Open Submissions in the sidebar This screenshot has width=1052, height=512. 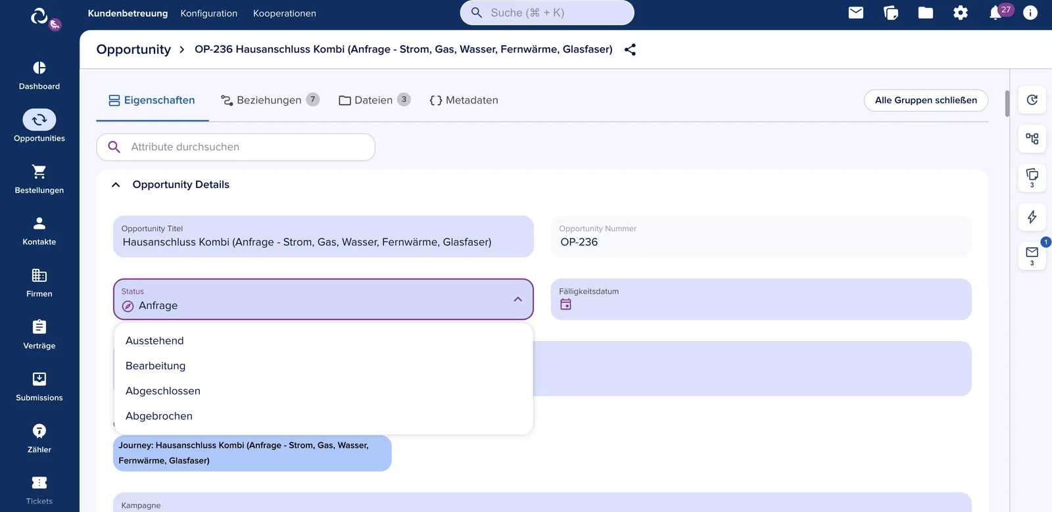(39, 387)
